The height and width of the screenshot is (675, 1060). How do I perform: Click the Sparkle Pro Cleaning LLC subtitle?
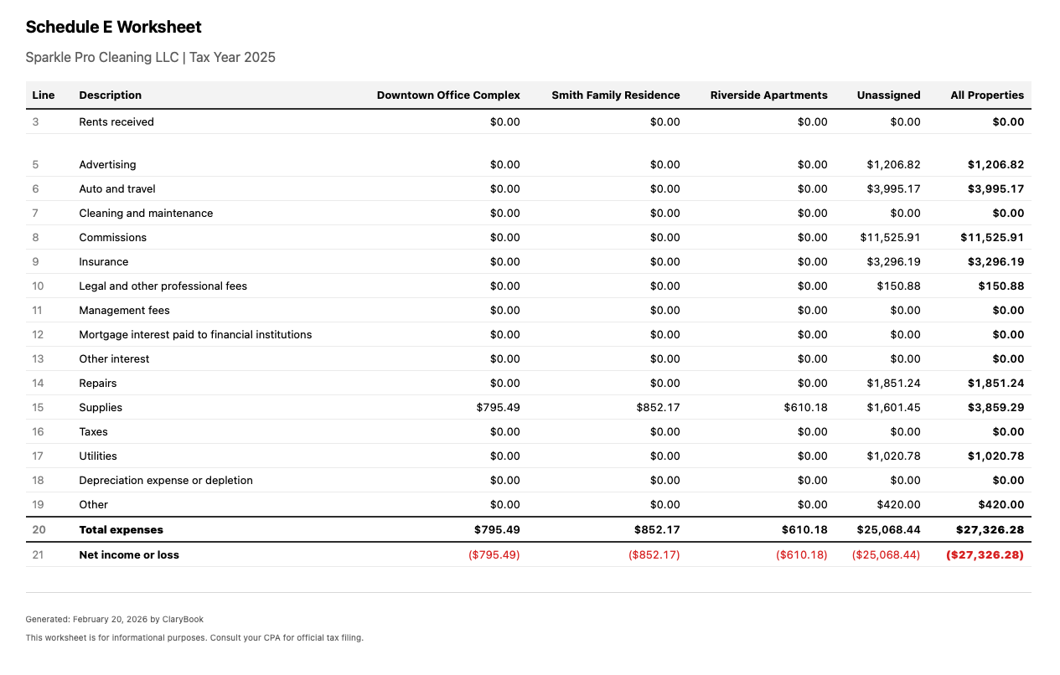[x=150, y=58]
